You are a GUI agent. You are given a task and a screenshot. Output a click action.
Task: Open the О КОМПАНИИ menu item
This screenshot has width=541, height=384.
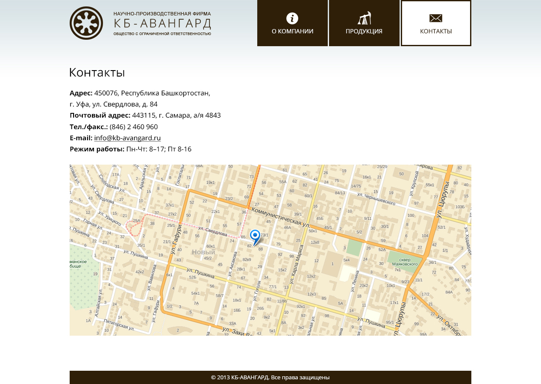292,31
